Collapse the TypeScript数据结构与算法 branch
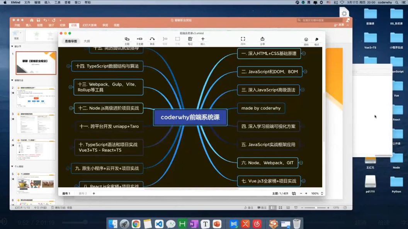Viewport: 408px width, 229px height. (68, 66)
